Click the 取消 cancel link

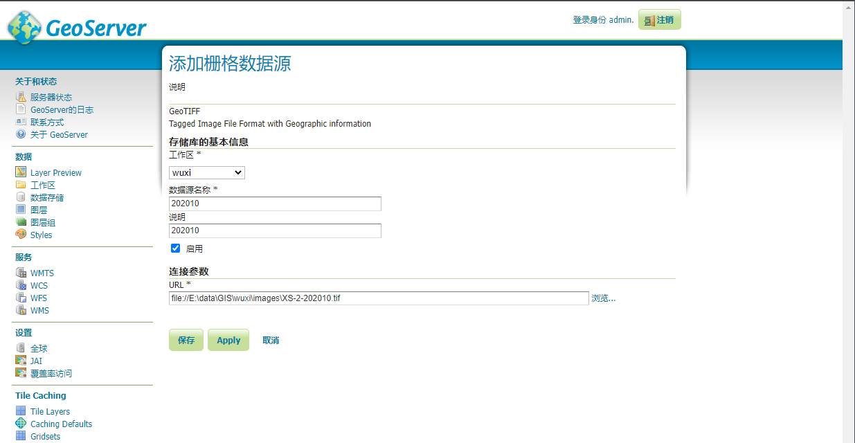(x=271, y=340)
